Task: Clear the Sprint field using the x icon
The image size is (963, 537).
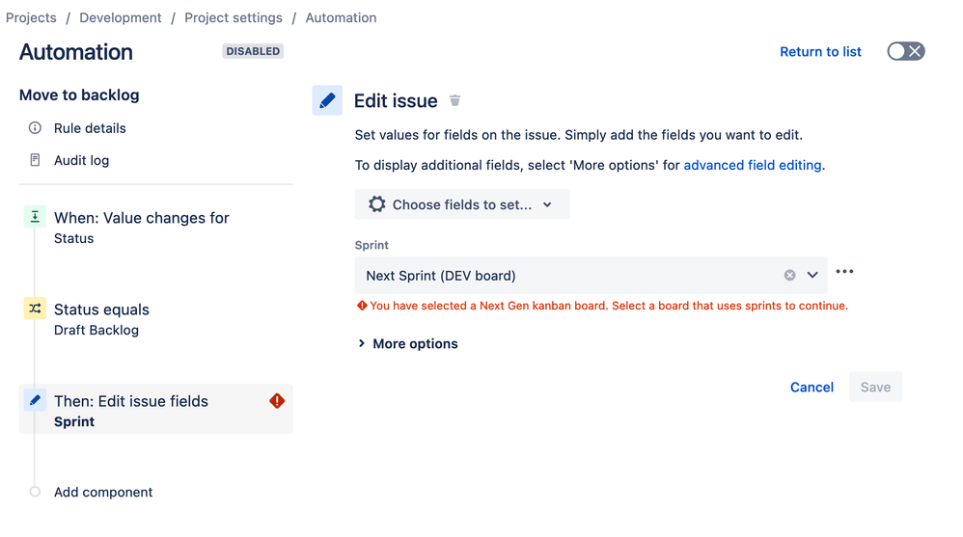Action: (x=790, y=275)
